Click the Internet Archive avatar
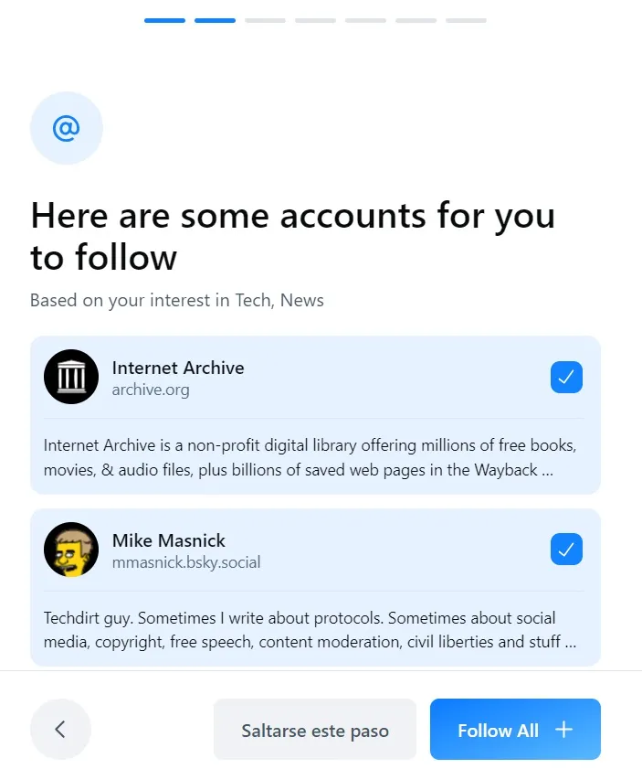The width and height of the screenshot is (642, 769). click(x=71, y=377)
